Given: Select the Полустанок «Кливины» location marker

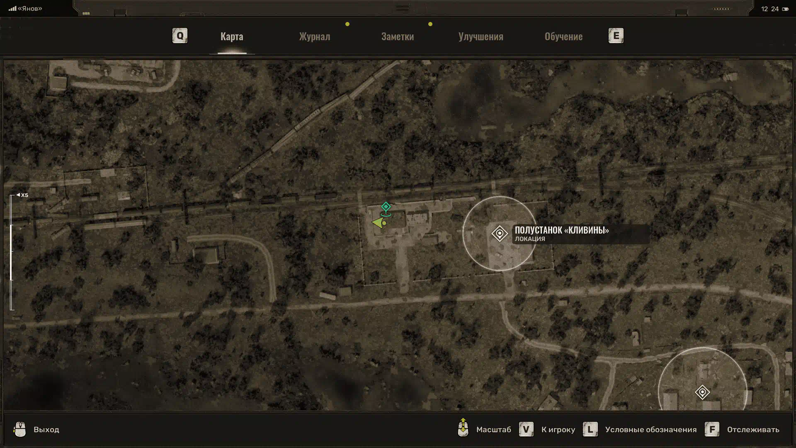Looking at the screenshot, I should (500, 234).
